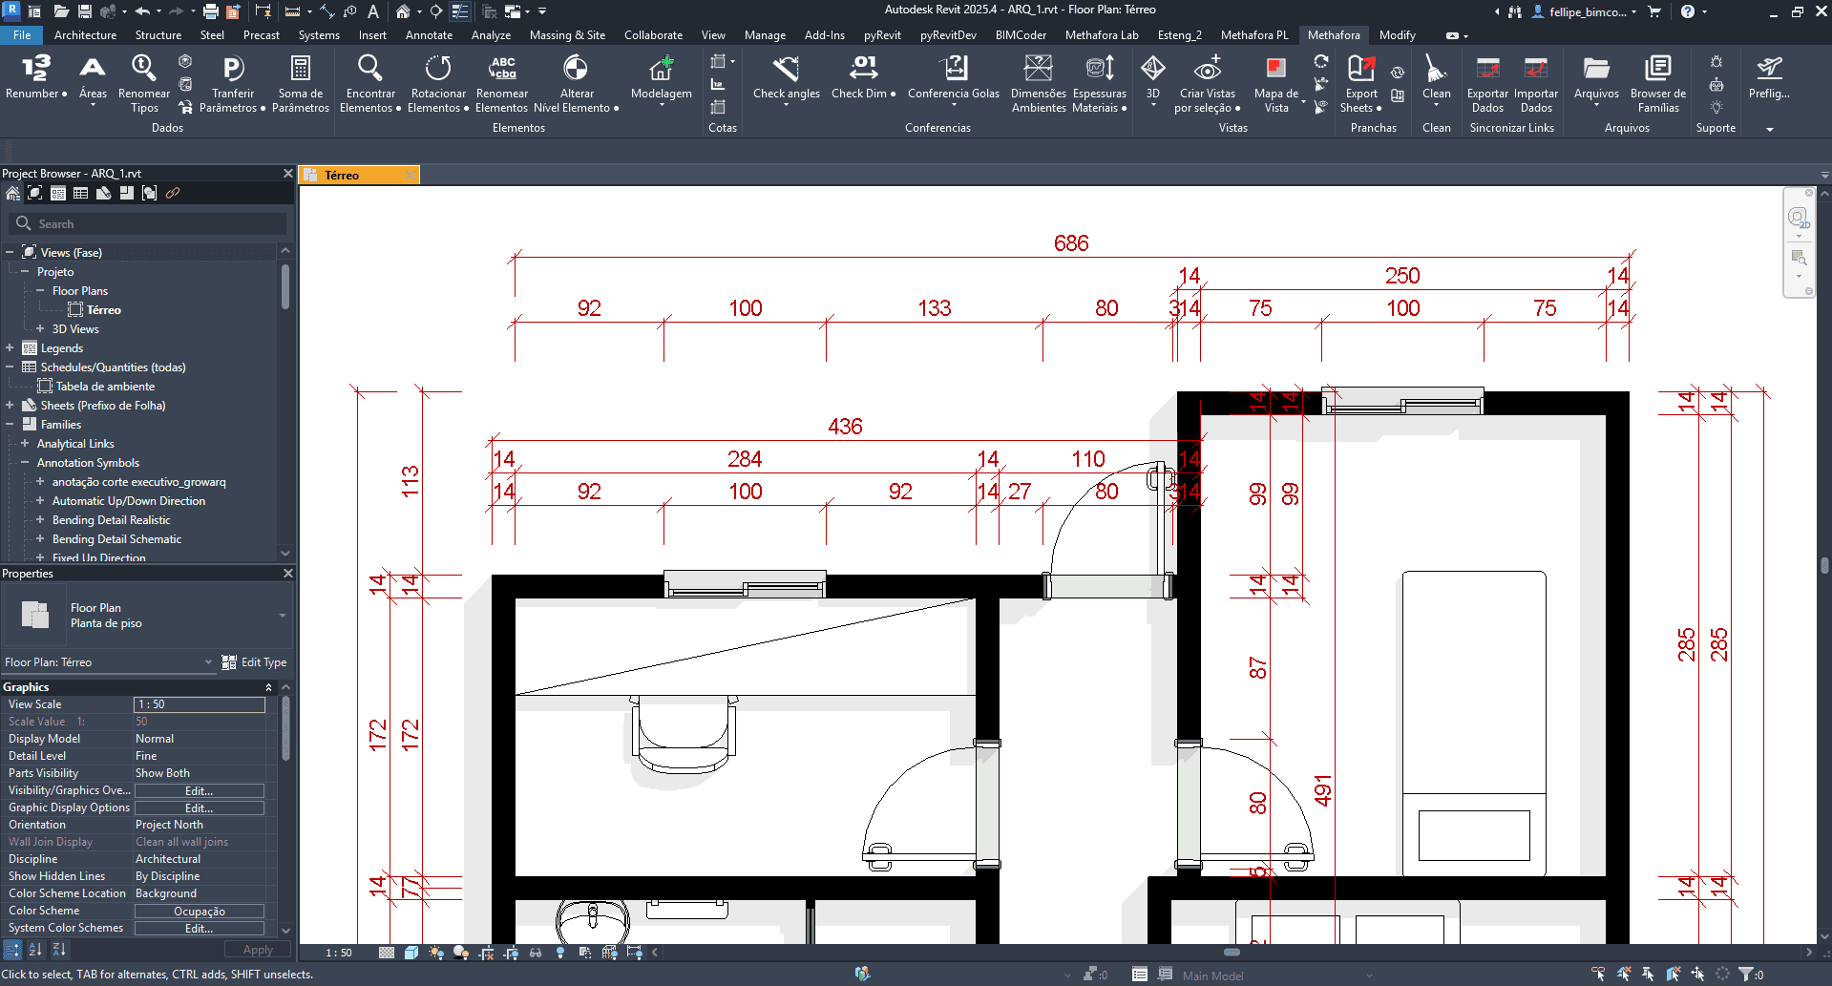This screenshot has width=1832, height=986.
Task: Click Renomear Tipos icon
Action: click(x=144, y=69)
